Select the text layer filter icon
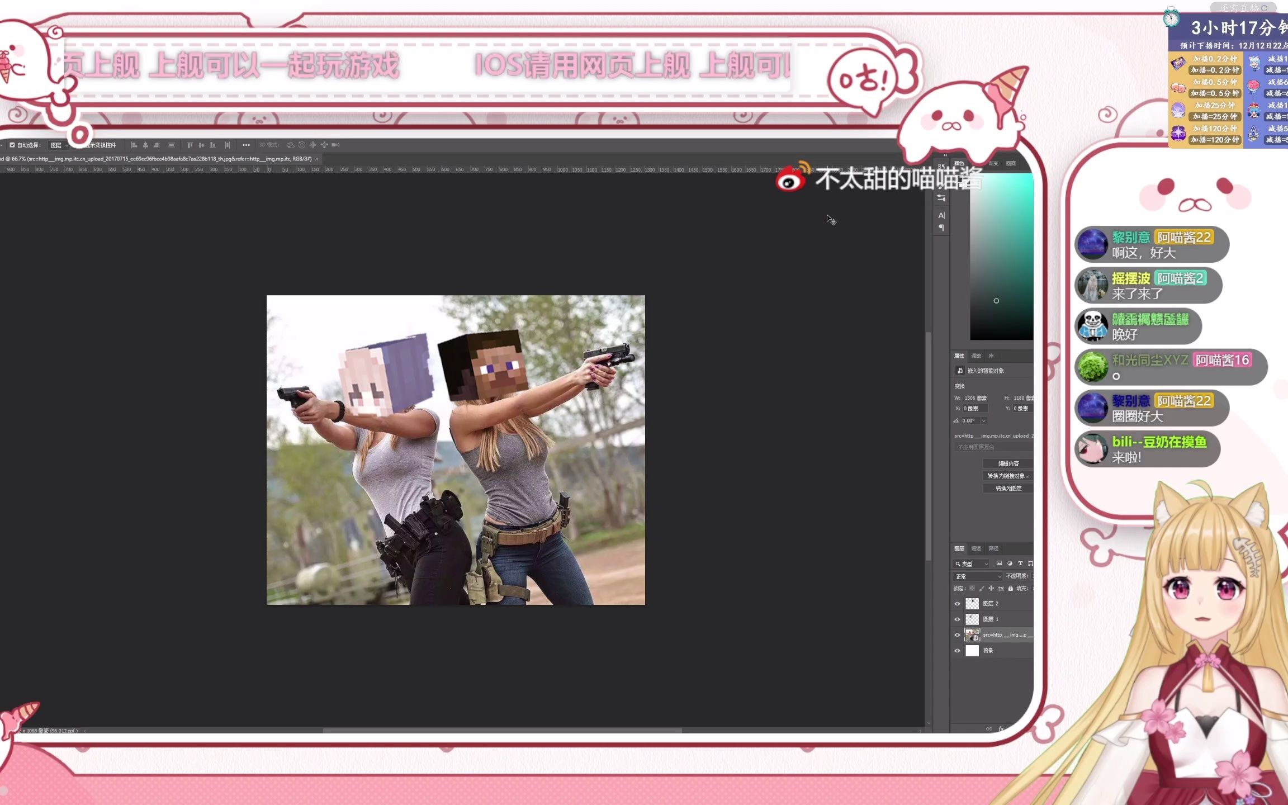 pos(1020,563)
